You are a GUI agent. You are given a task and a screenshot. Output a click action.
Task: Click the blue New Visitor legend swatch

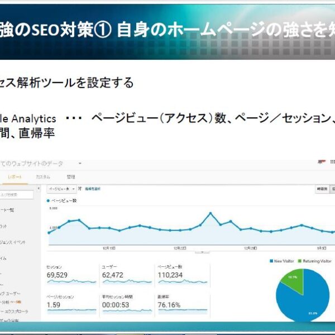271,261
